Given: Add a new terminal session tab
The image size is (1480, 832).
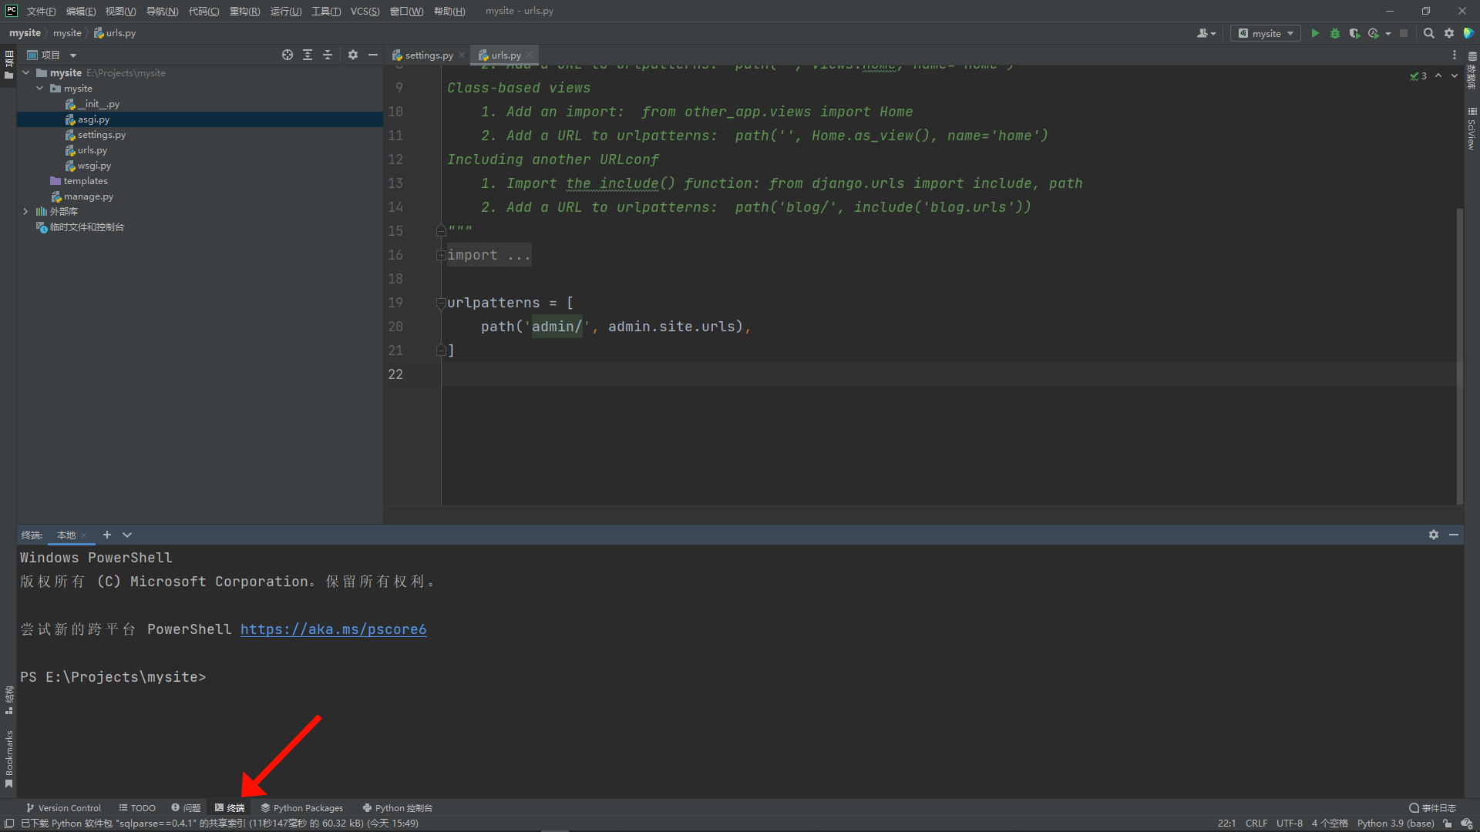Looking at the screenshot, I should coord(107,535).
